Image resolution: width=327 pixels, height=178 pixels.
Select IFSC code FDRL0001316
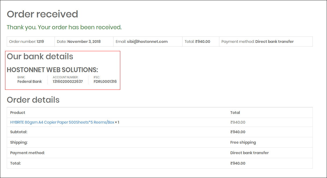(105, 81)
